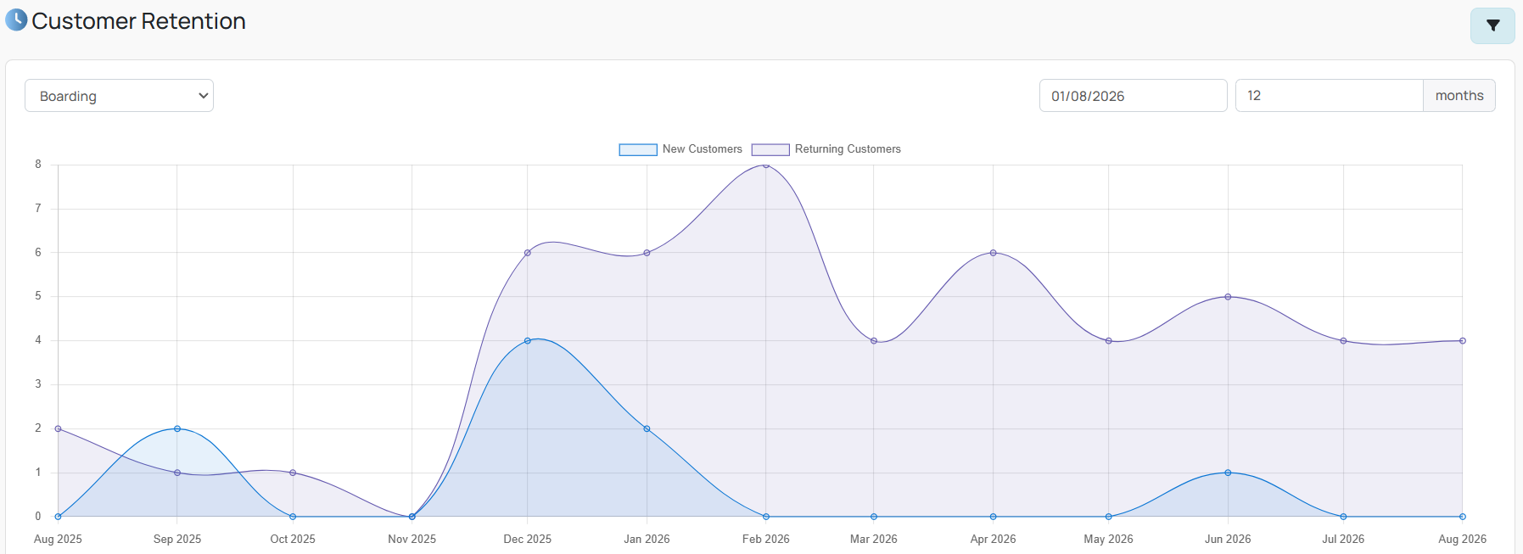Select New Customers point at Sep 2025

tap(177, 428)
